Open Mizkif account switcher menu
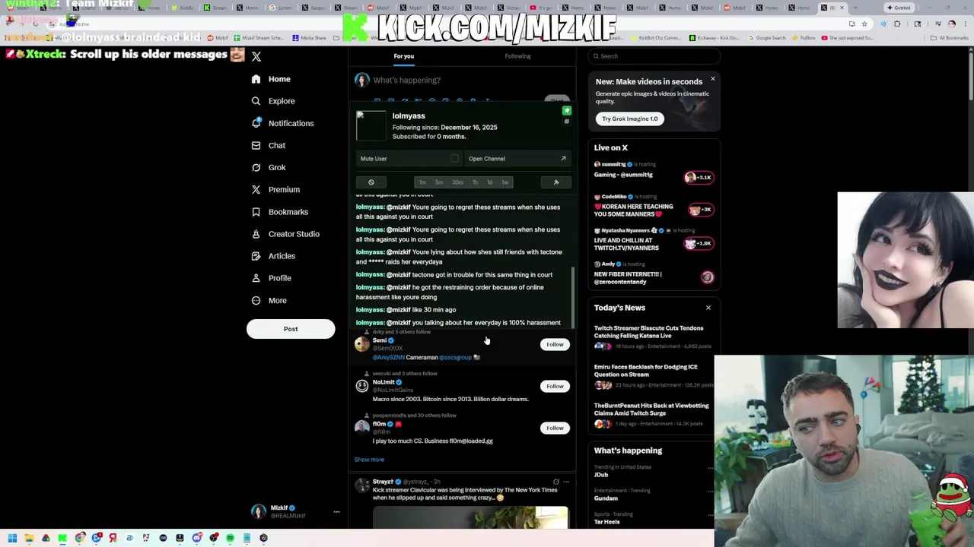Viewport: 974px width, 547px height. pos(336,512)
